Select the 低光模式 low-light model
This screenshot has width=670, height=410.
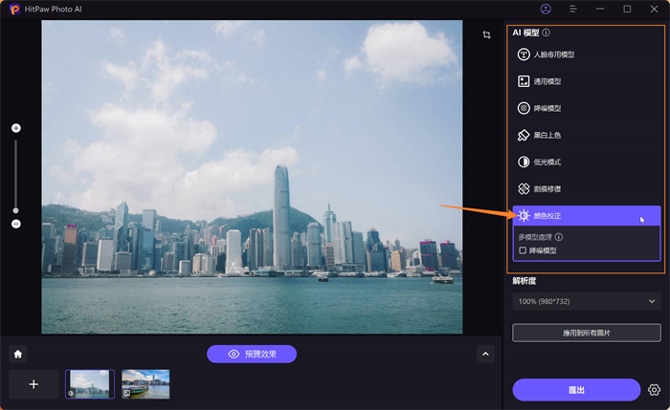586,162
